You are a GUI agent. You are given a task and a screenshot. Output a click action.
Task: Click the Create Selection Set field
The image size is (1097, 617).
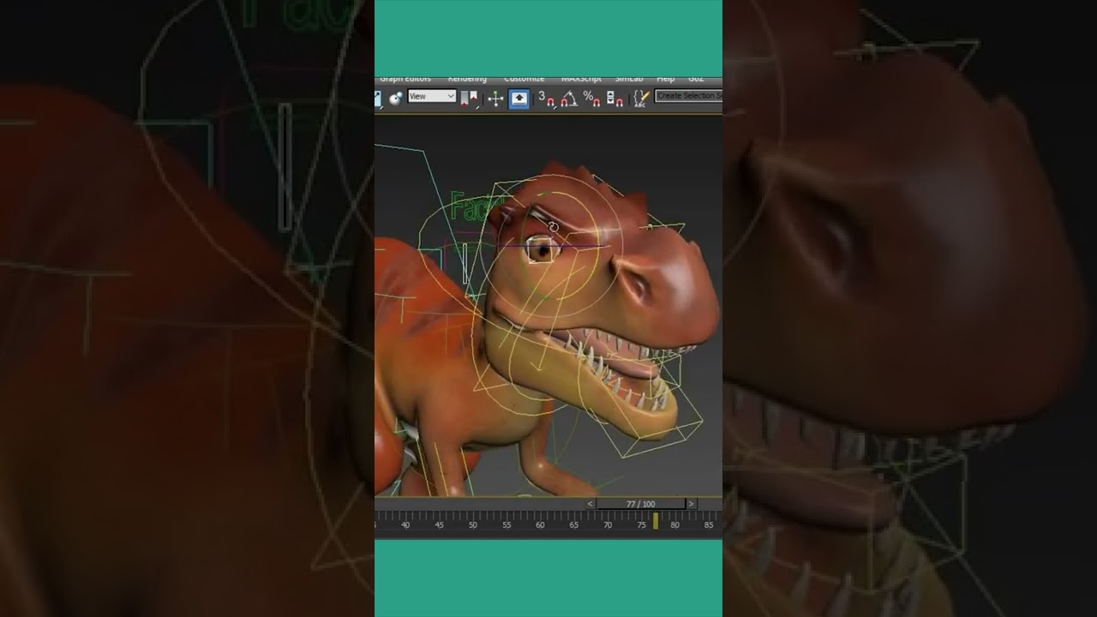click(688, 96)
